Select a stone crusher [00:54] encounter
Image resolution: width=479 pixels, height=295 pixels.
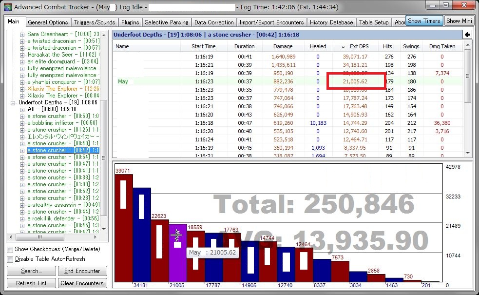point(63,157)
